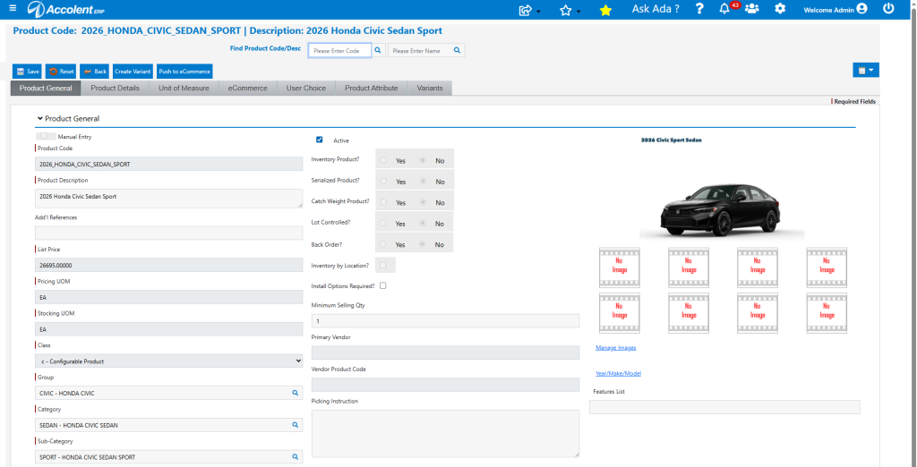This screenshot has width=917, height=467.
Task: Click the Add'l References field
Action: click(x=169, y=233)
